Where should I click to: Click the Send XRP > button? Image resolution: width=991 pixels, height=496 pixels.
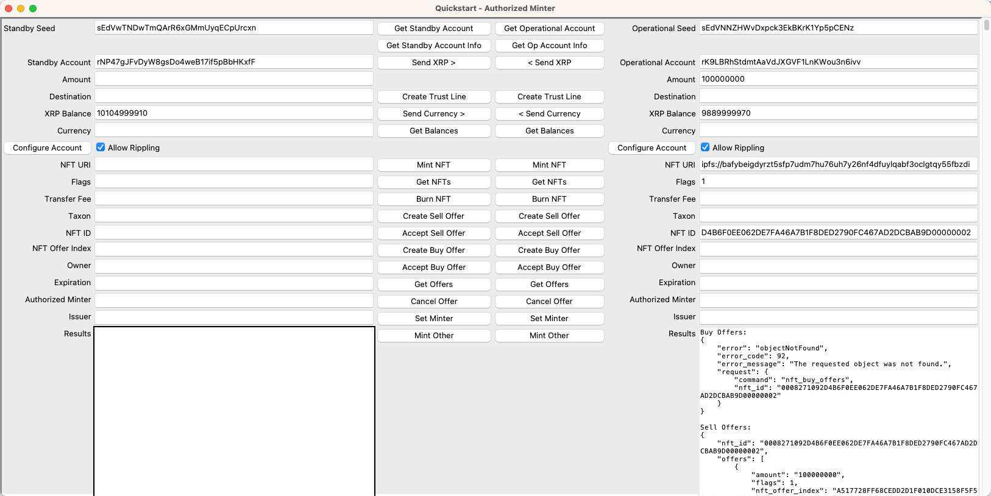(433, 63)
